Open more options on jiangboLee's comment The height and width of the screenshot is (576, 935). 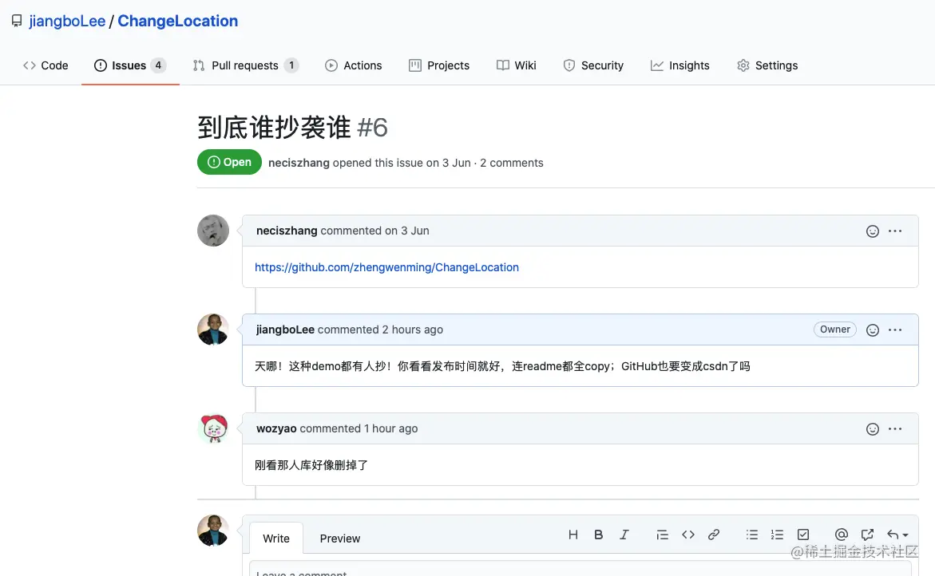coord(895,330)
